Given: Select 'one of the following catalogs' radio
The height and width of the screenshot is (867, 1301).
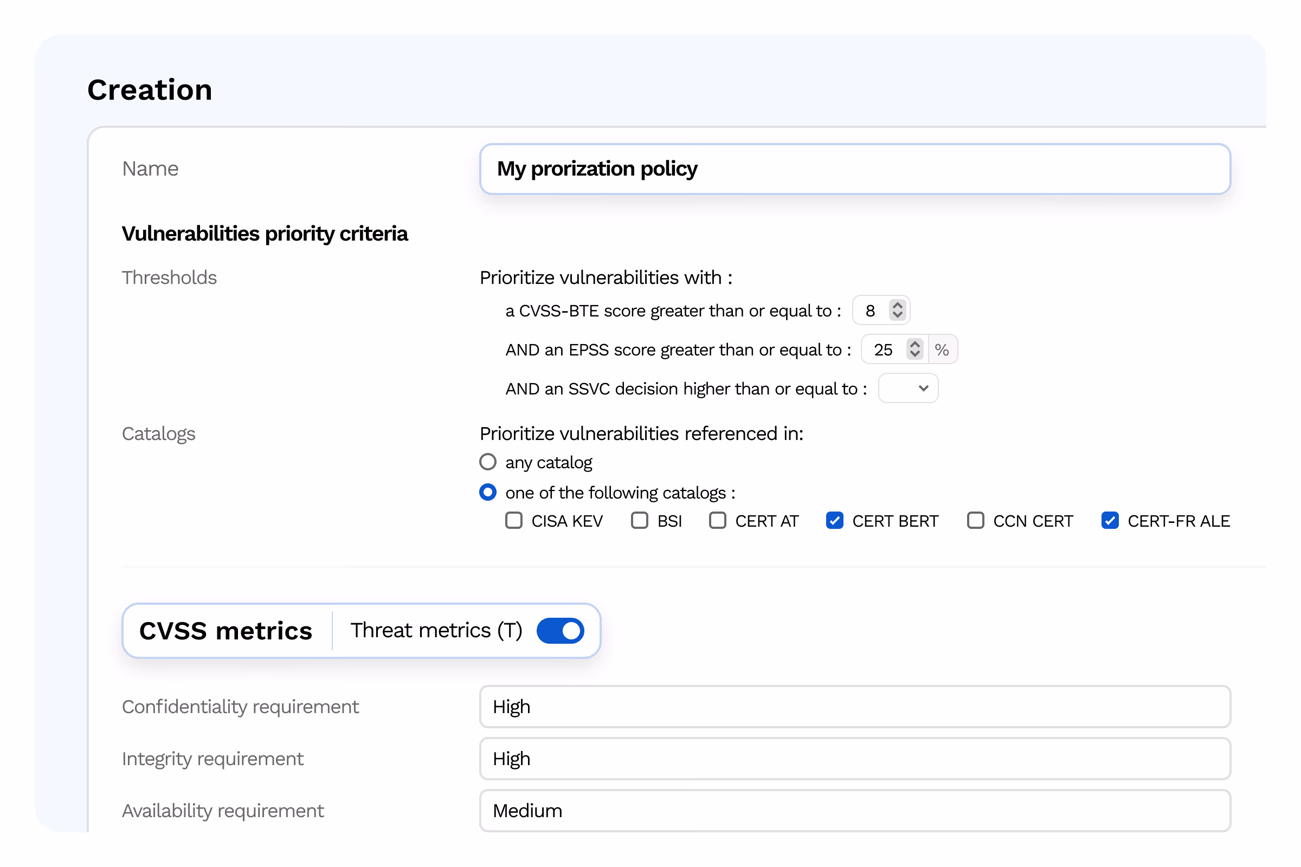Looking at the screenshot, I should (487, 492).
